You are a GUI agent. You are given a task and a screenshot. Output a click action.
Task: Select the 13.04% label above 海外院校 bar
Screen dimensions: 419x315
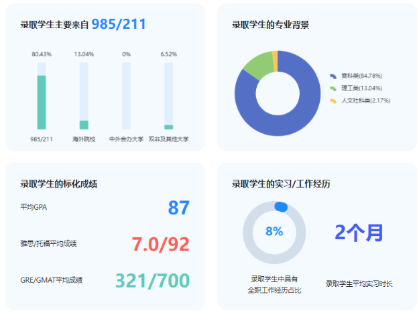tap(84, 54)
